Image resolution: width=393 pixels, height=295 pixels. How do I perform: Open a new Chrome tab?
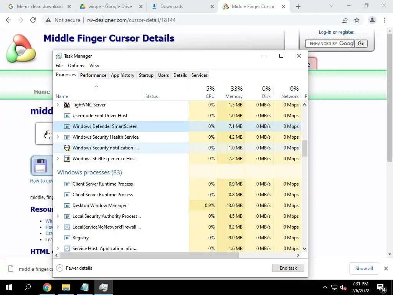coord(298,7)
